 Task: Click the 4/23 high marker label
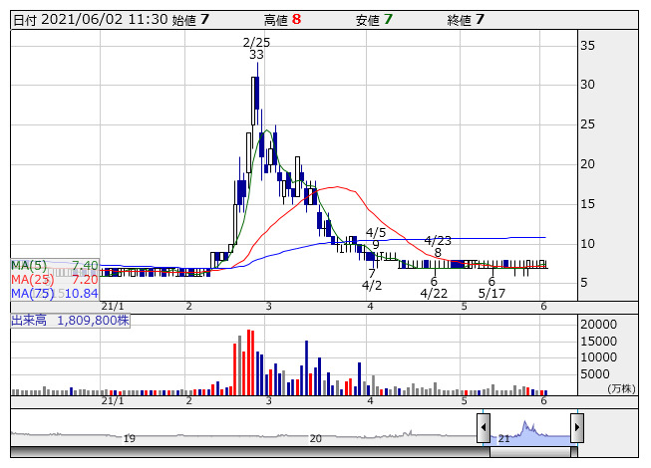(438, 240)
